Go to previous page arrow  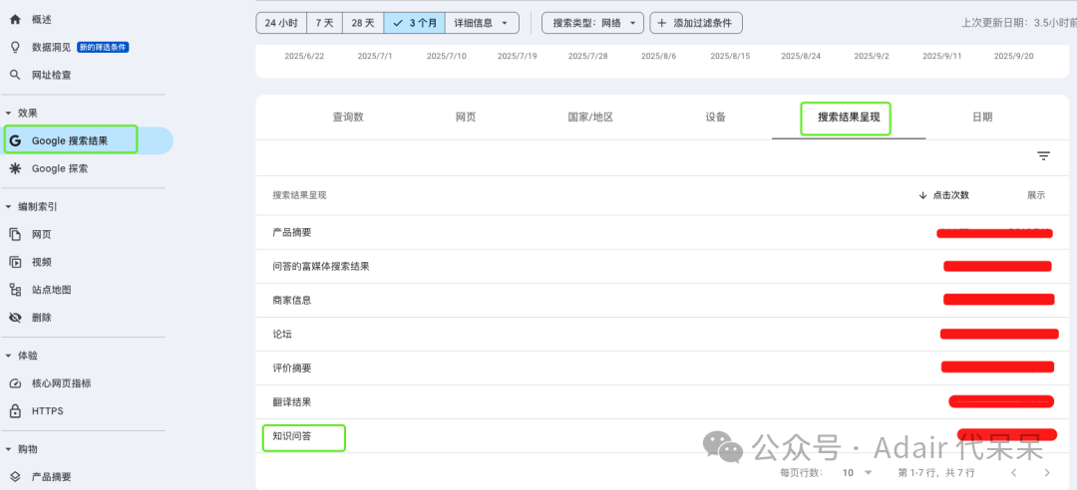(1013, 473)
